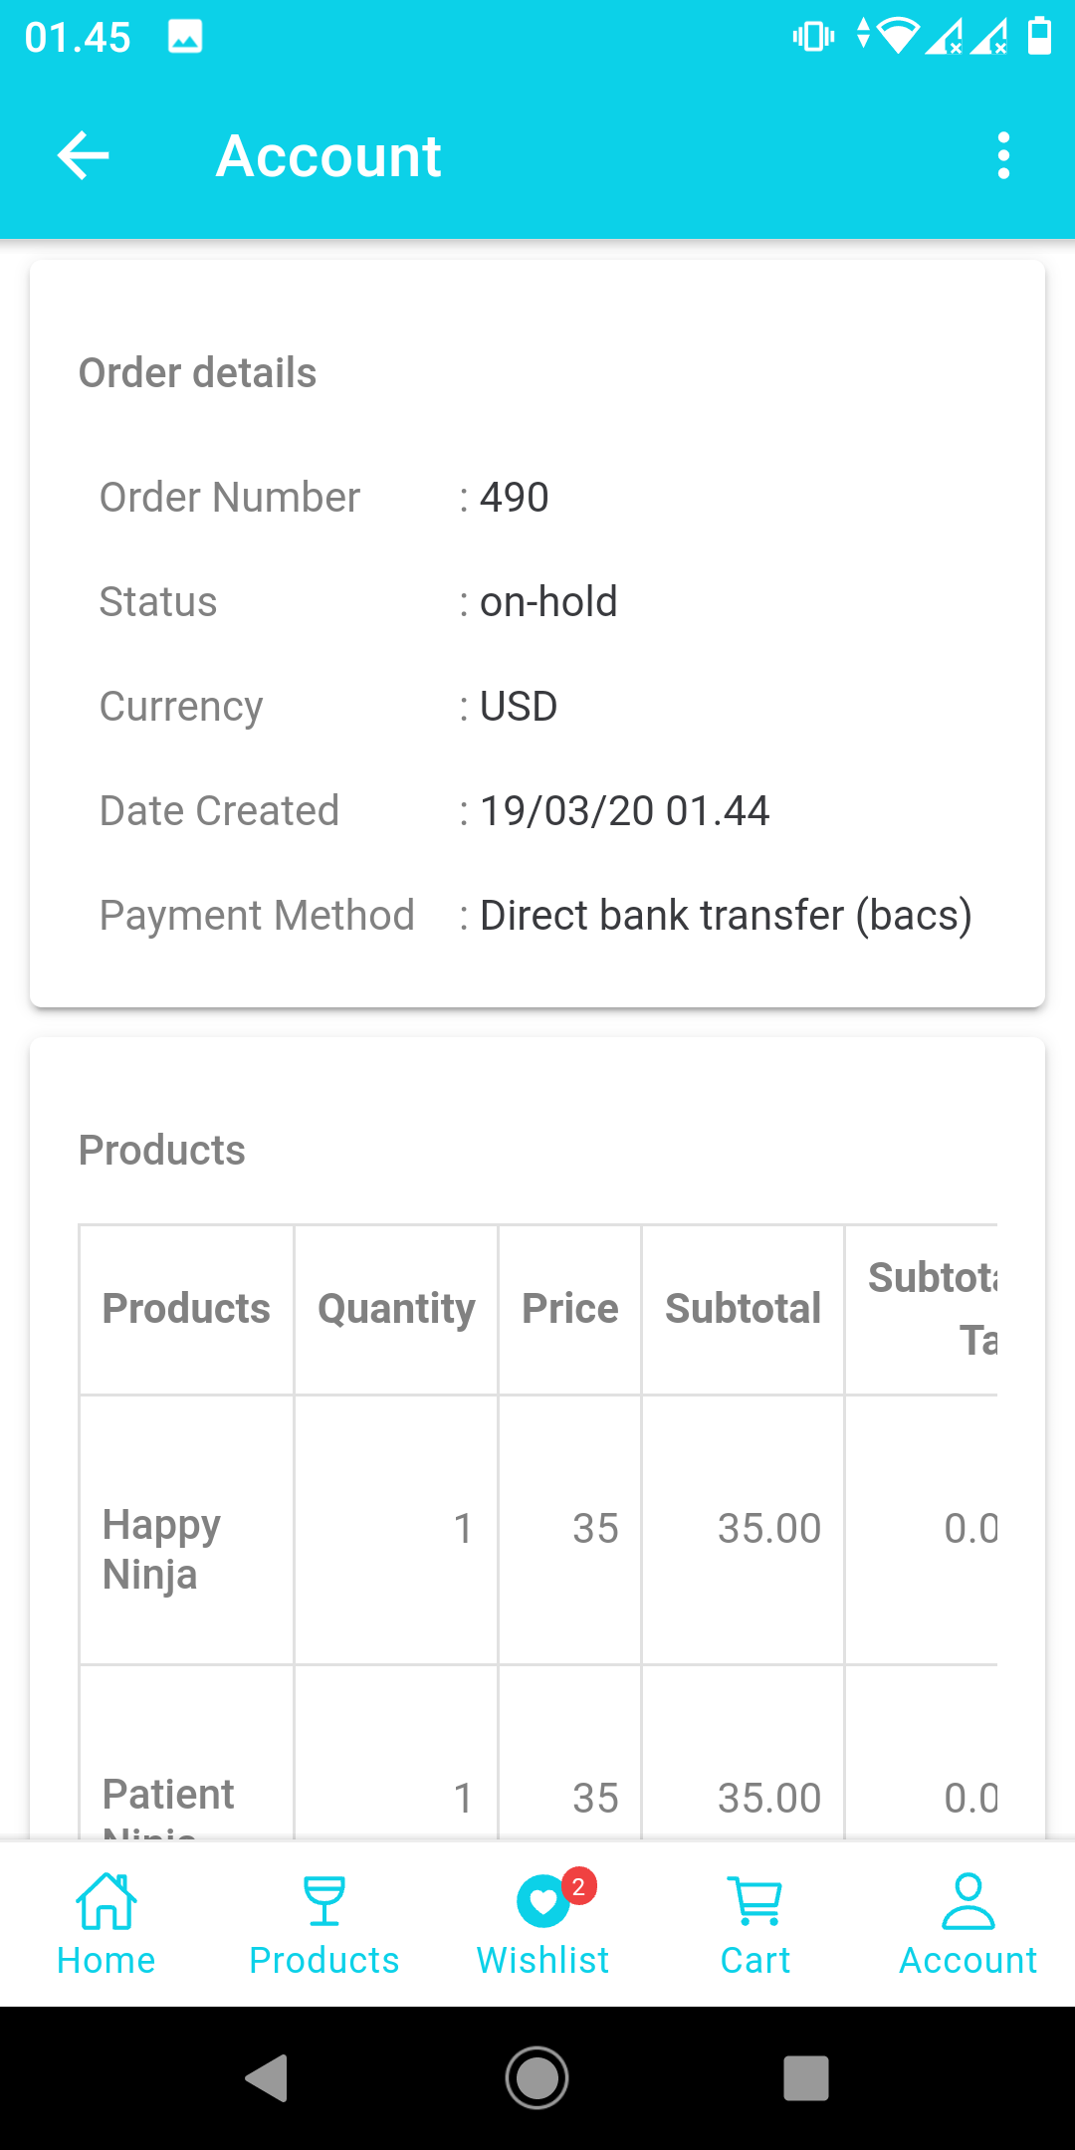Tap the wishlist badge showing 2
This screenshot has width=1075, height=2150.
click(578, 1886)
